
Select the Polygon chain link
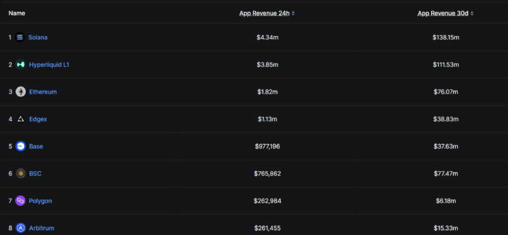pyautogui.click(x=40, y=201)
